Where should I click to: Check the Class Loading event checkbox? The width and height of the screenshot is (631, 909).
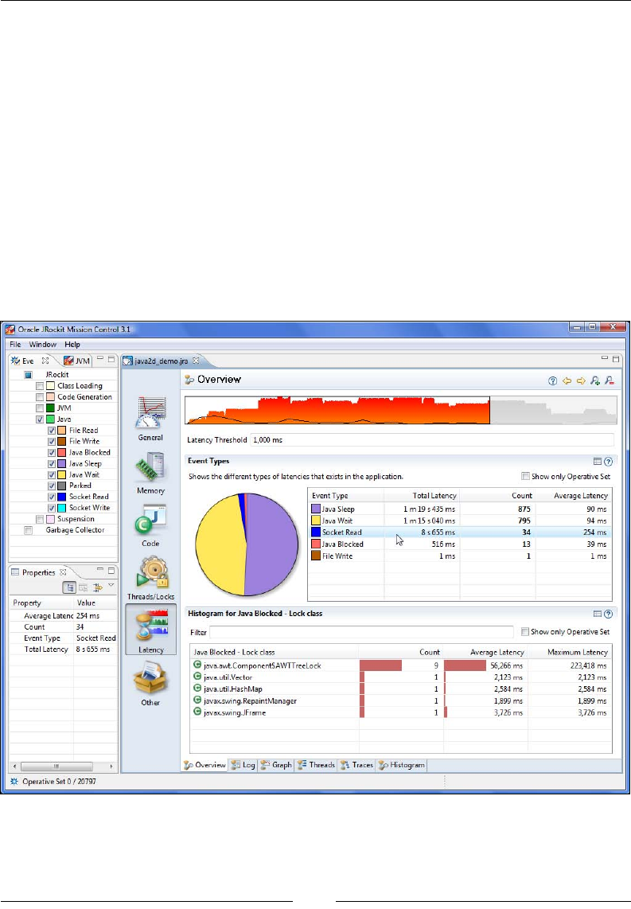coord(40,386)
